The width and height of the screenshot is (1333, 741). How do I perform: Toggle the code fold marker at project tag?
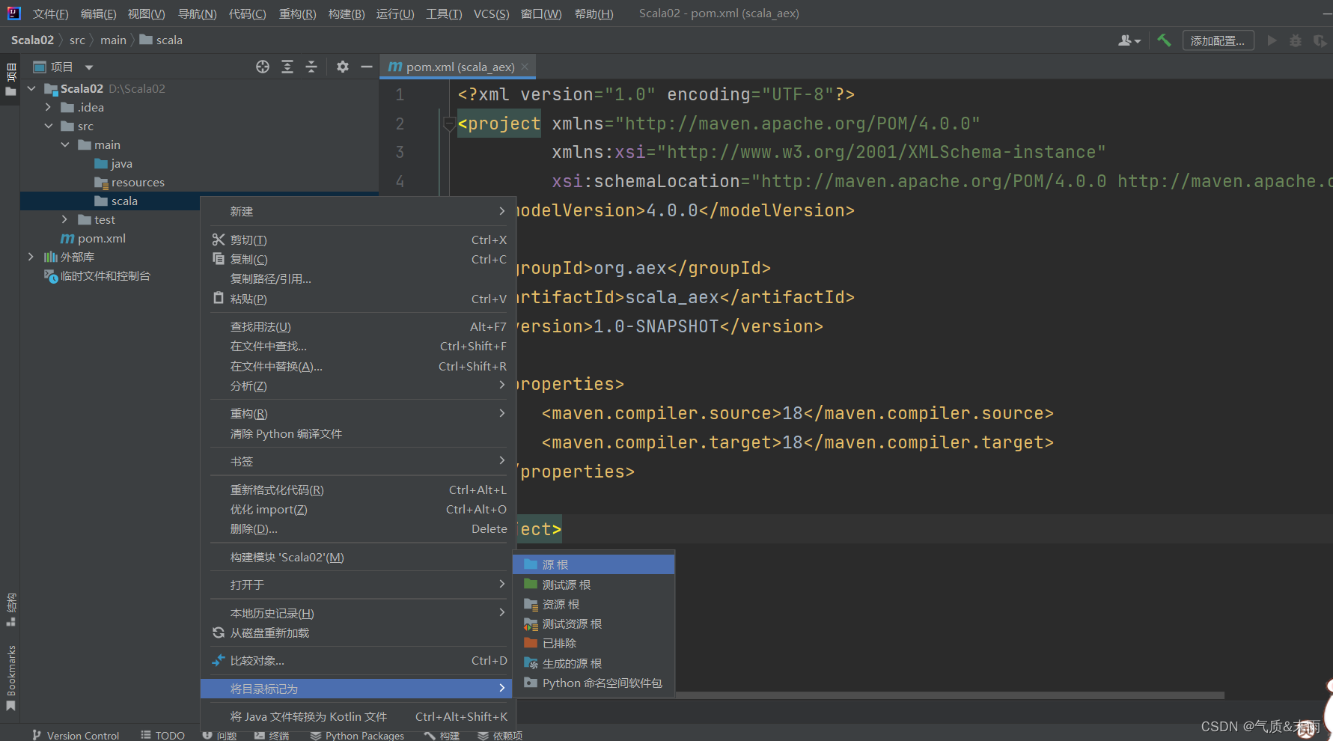coord(449,124)
